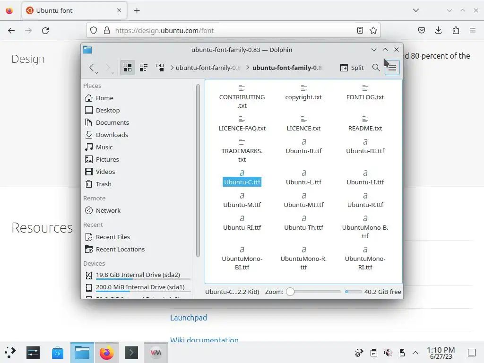Select the UbuntuMono-RI.ttf font file
The image size is (484, 363).
pos(365,259)
